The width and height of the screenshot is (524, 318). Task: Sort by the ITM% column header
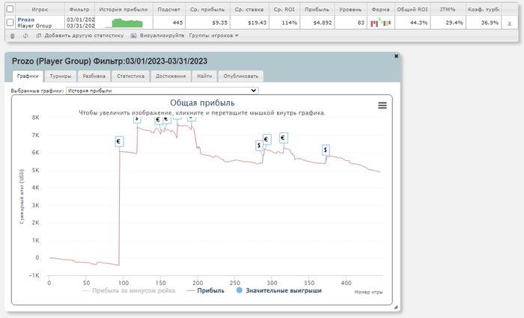[x=448, y=9]
